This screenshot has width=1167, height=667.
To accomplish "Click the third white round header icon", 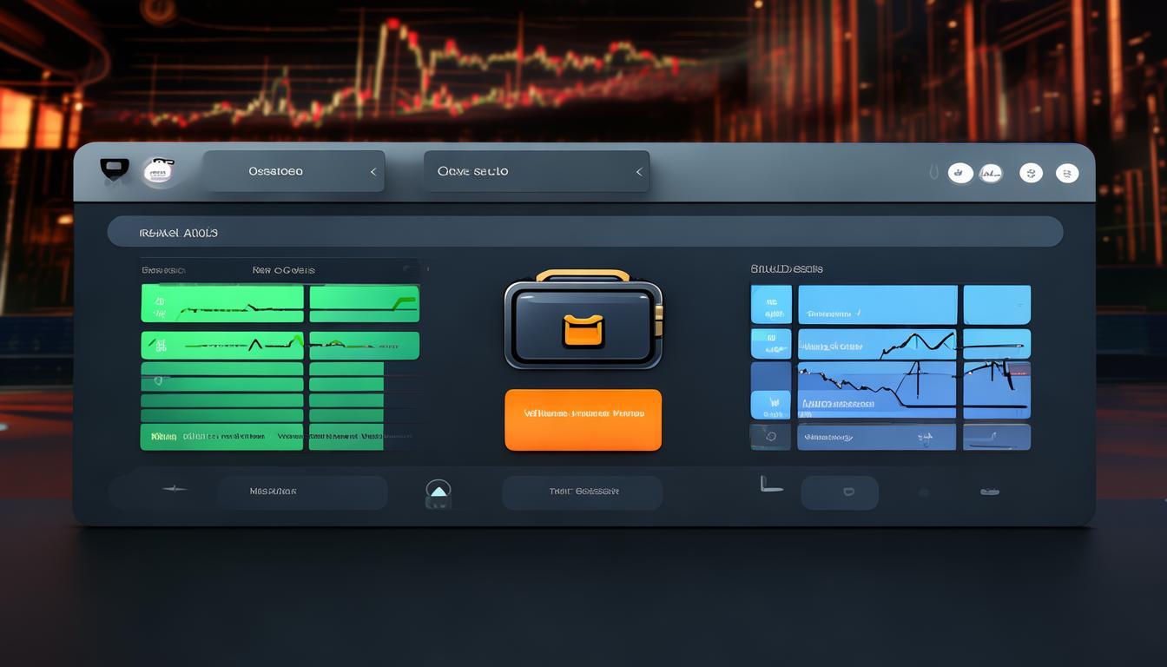I will click(1031, 173).
